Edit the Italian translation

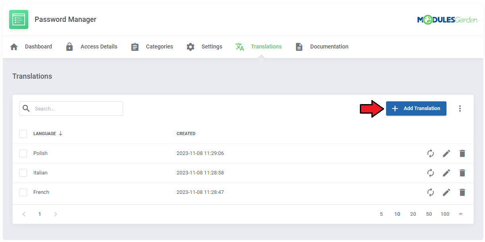click(446, 173)
